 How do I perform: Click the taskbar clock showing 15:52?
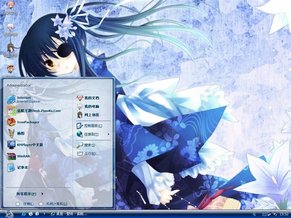coord(284,213)
